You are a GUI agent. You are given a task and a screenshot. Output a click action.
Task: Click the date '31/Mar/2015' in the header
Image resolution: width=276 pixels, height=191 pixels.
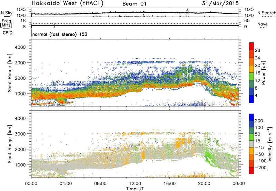point(220,3)
